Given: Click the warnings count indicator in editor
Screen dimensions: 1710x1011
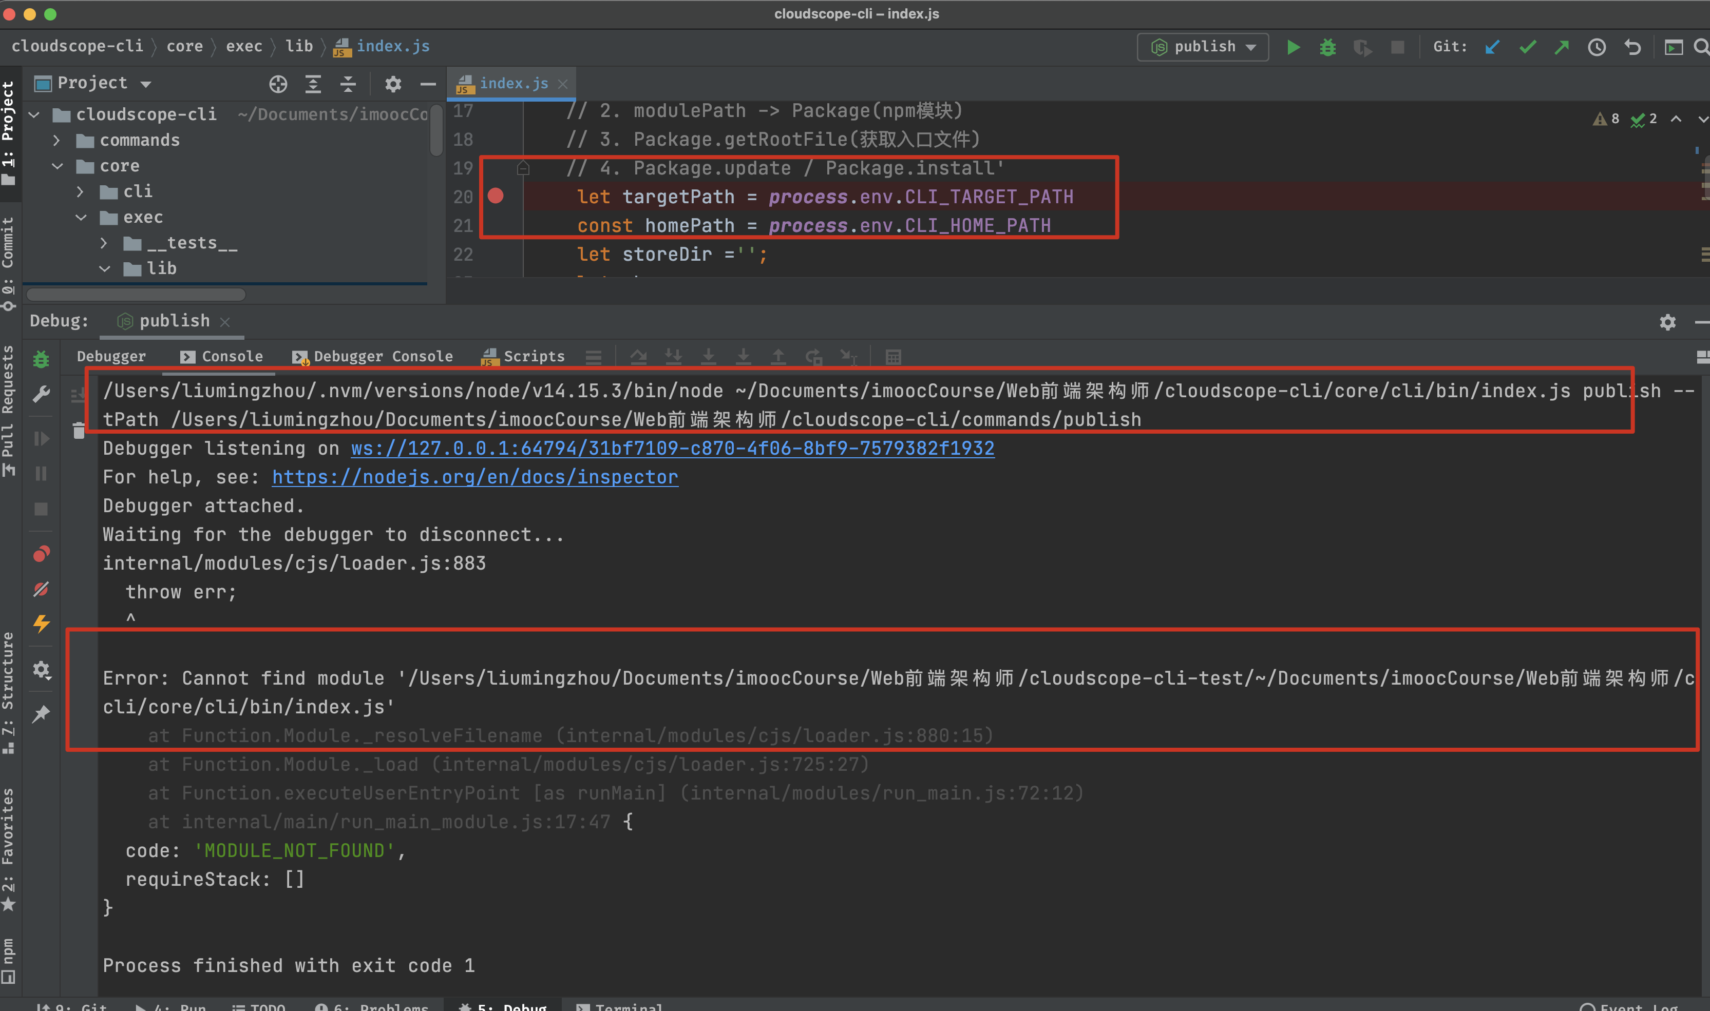Looking at the screenshot, I should [1606, 119].
